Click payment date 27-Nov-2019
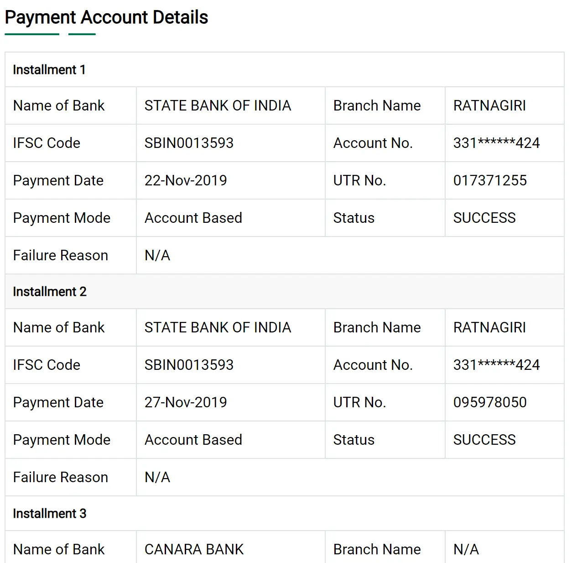Image resolution: width=572 pixels, height=563 pixels. 186,402
